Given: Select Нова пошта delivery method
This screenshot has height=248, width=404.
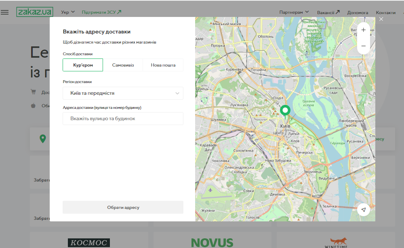Looking at the screenshot, I should [163, 65].
